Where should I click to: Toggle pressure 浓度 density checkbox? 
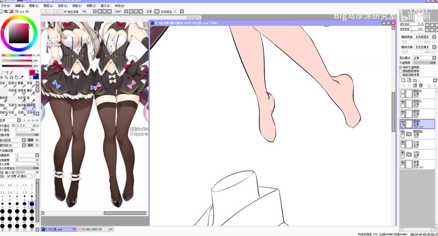[x=9, y=176]
